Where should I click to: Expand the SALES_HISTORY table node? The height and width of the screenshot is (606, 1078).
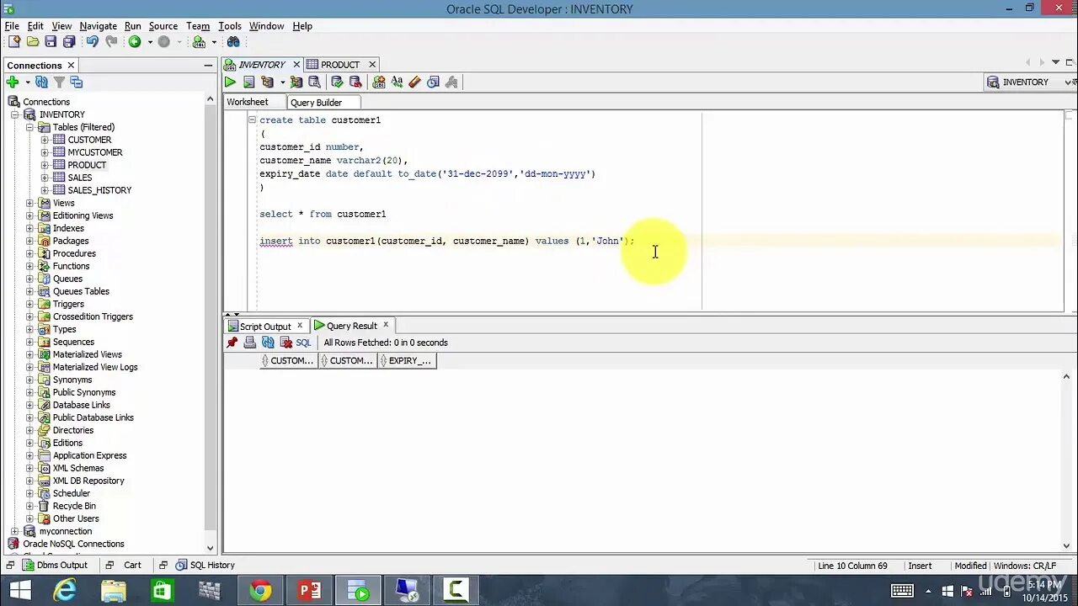45,190
